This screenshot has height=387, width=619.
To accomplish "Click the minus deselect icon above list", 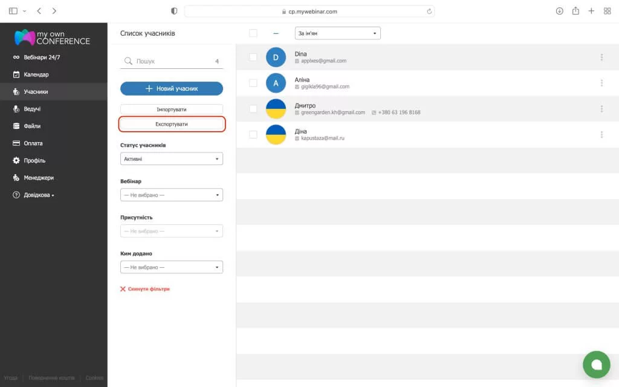I will pos(276,33).
